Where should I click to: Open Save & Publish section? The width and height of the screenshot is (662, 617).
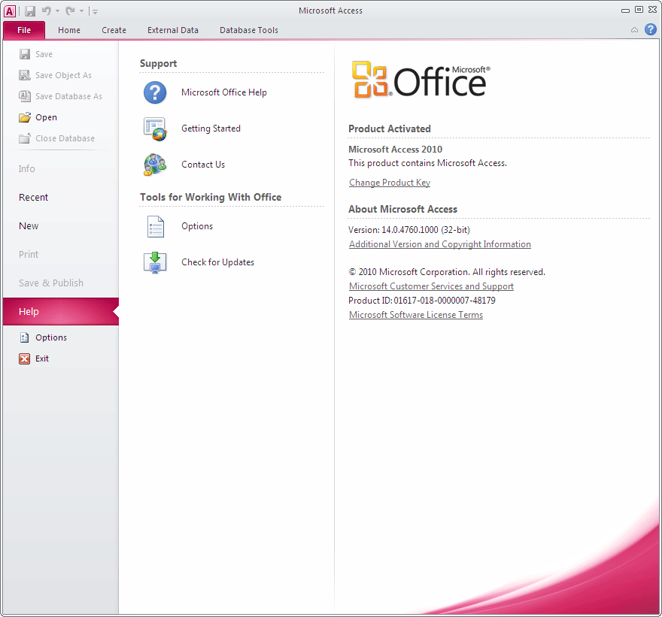pyautogui.click(x=51, y=283)
